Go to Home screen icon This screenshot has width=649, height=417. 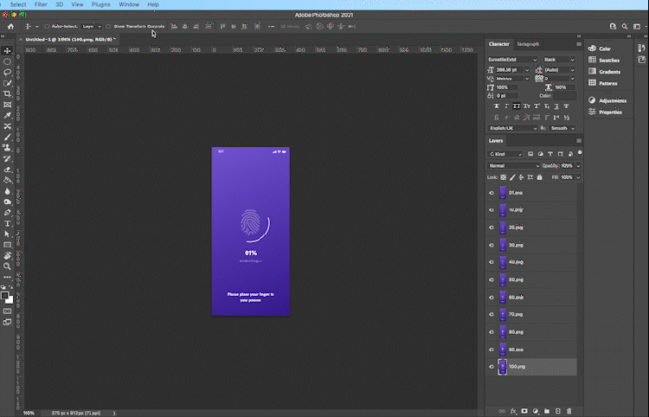pos(10,27)
